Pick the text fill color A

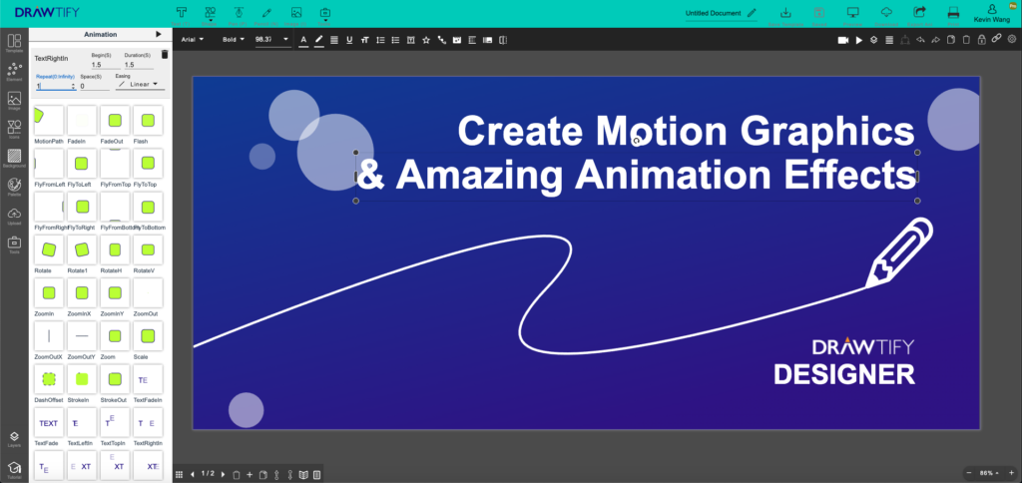click(x=303, y=40)
